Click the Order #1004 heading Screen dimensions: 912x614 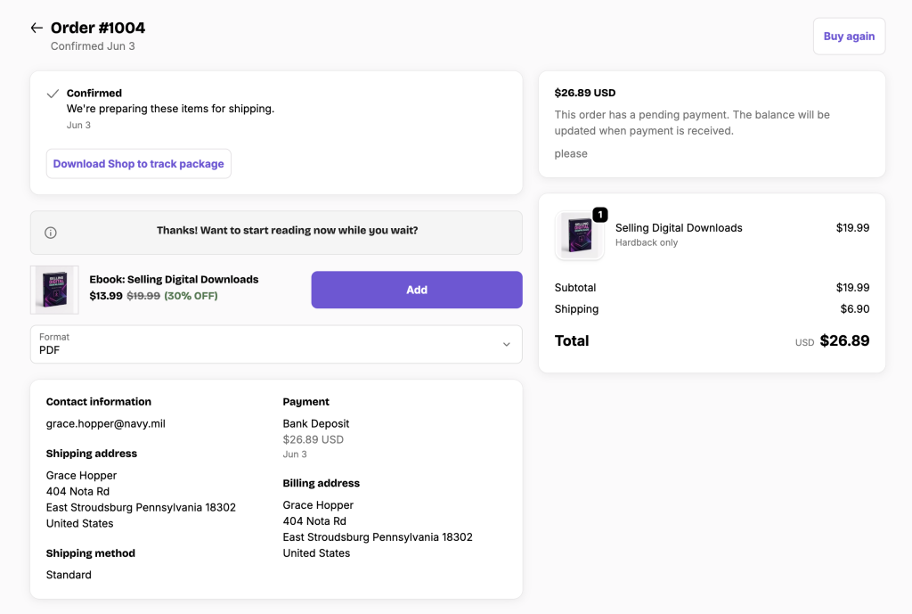(x=98, y=28)
